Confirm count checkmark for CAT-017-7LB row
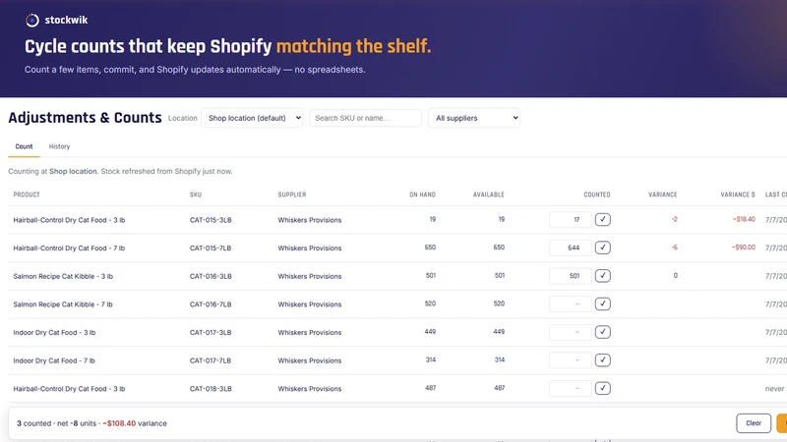This screenshot has width=787, height=442. (x=603, y=359)
